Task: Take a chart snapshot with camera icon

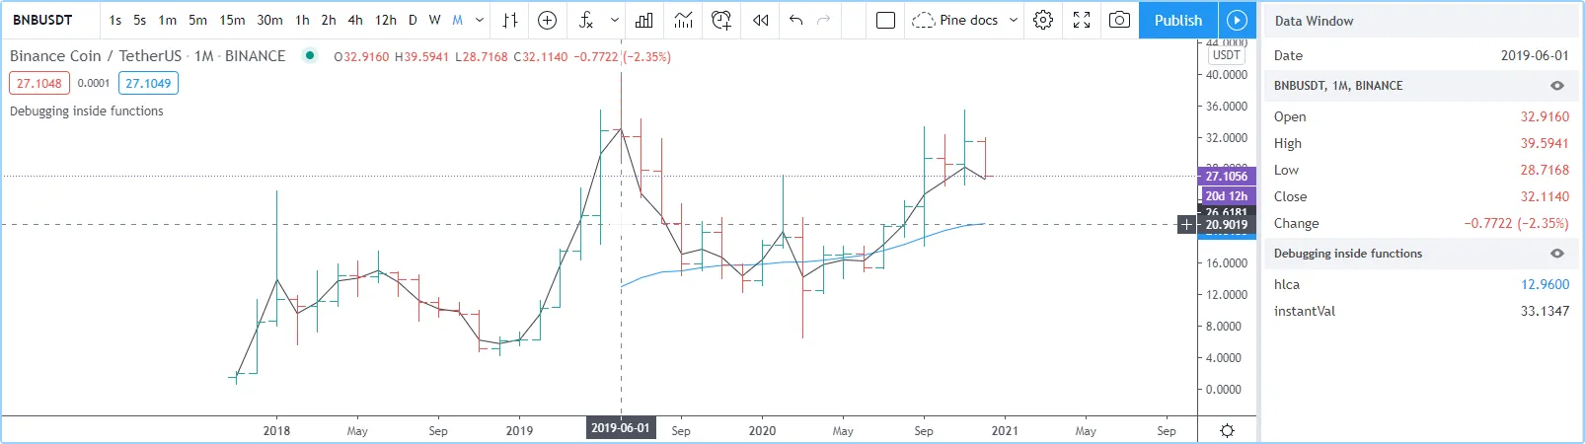Action: (x=1119, y=20)
